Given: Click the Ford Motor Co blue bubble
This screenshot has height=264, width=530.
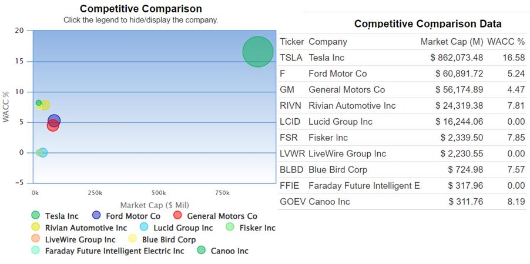Looking at the screenshot, I should pyautogui.click(x=55, y=120).
